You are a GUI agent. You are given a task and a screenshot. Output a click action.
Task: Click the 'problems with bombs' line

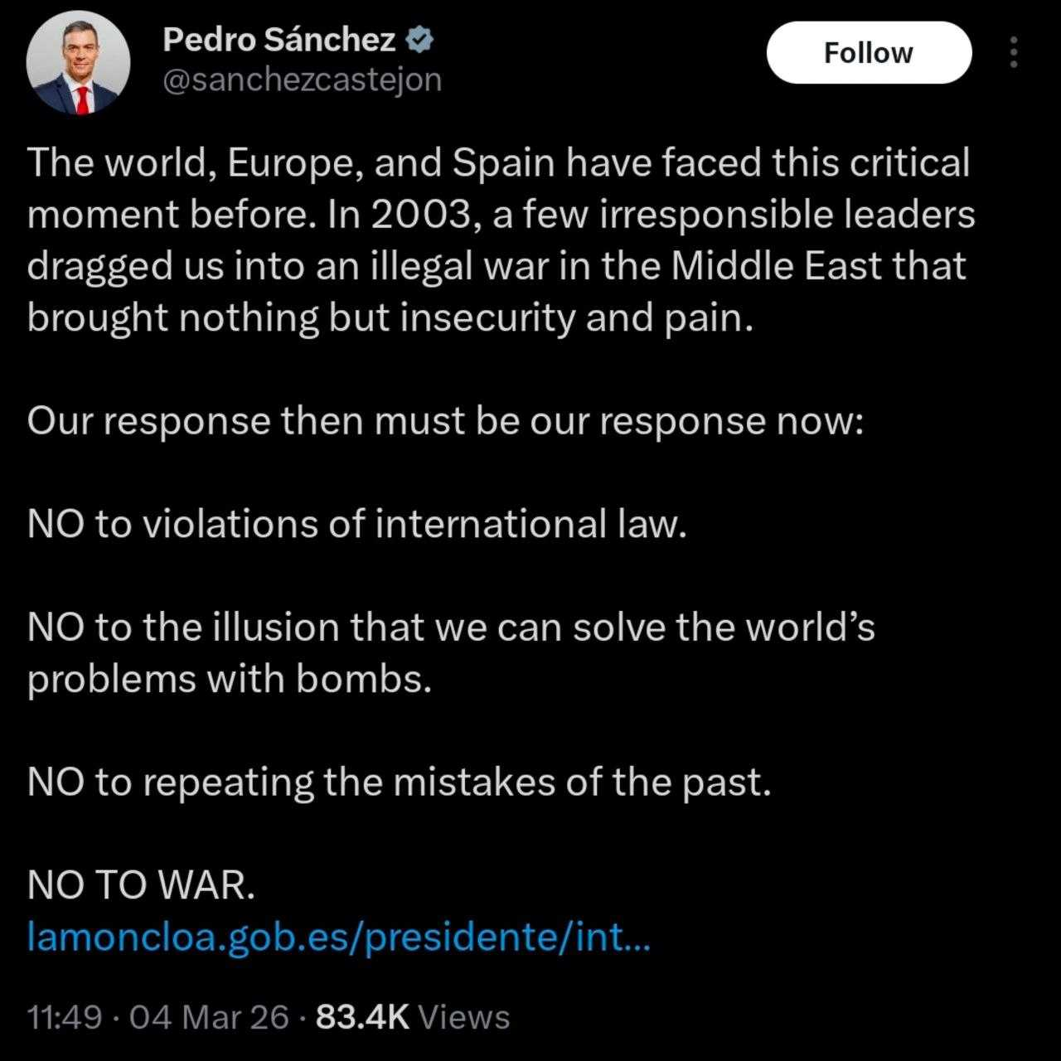tap(230, 680)
